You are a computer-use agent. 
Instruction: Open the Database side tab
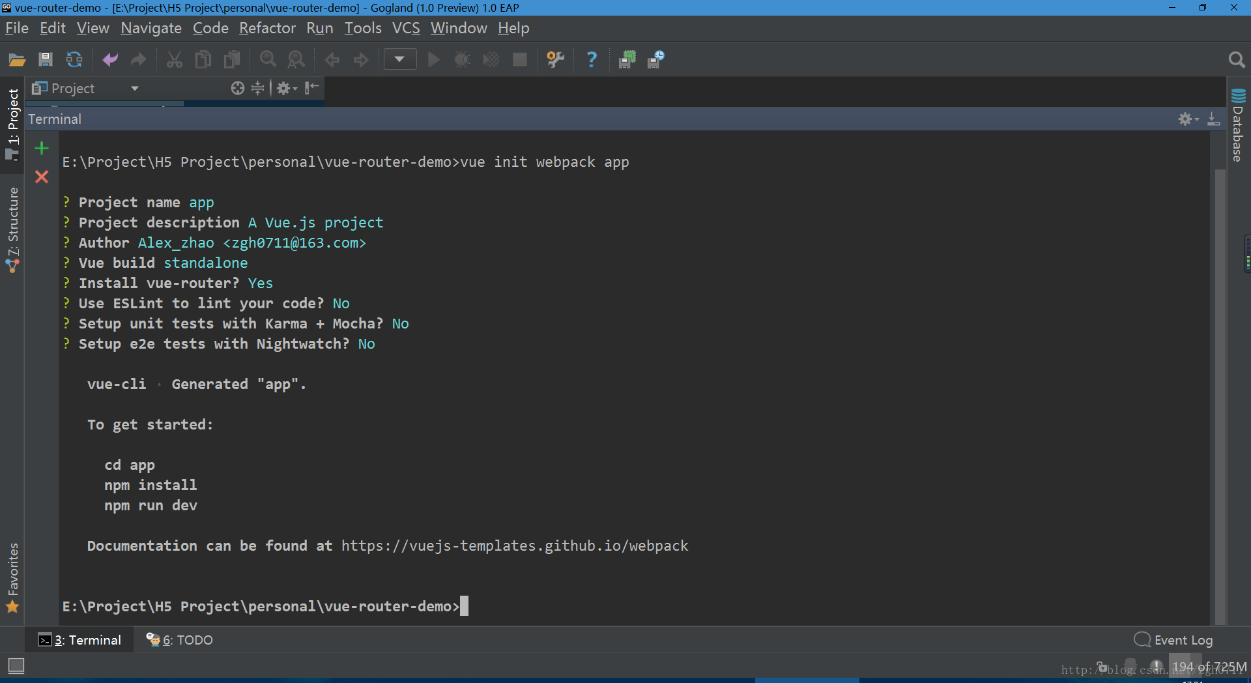(x=1239, y=125)
